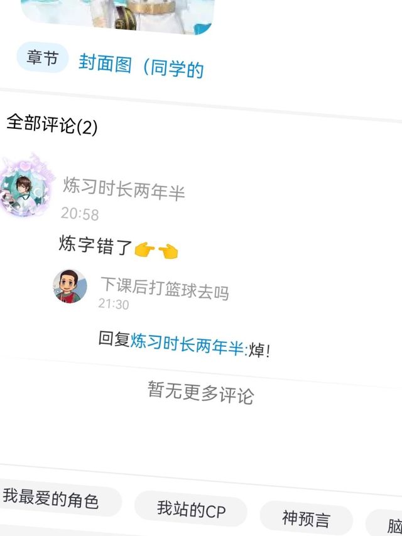Tap the 全部评论(2) heading
Viewport: 402px width, 536px height.
coord(52,124)
